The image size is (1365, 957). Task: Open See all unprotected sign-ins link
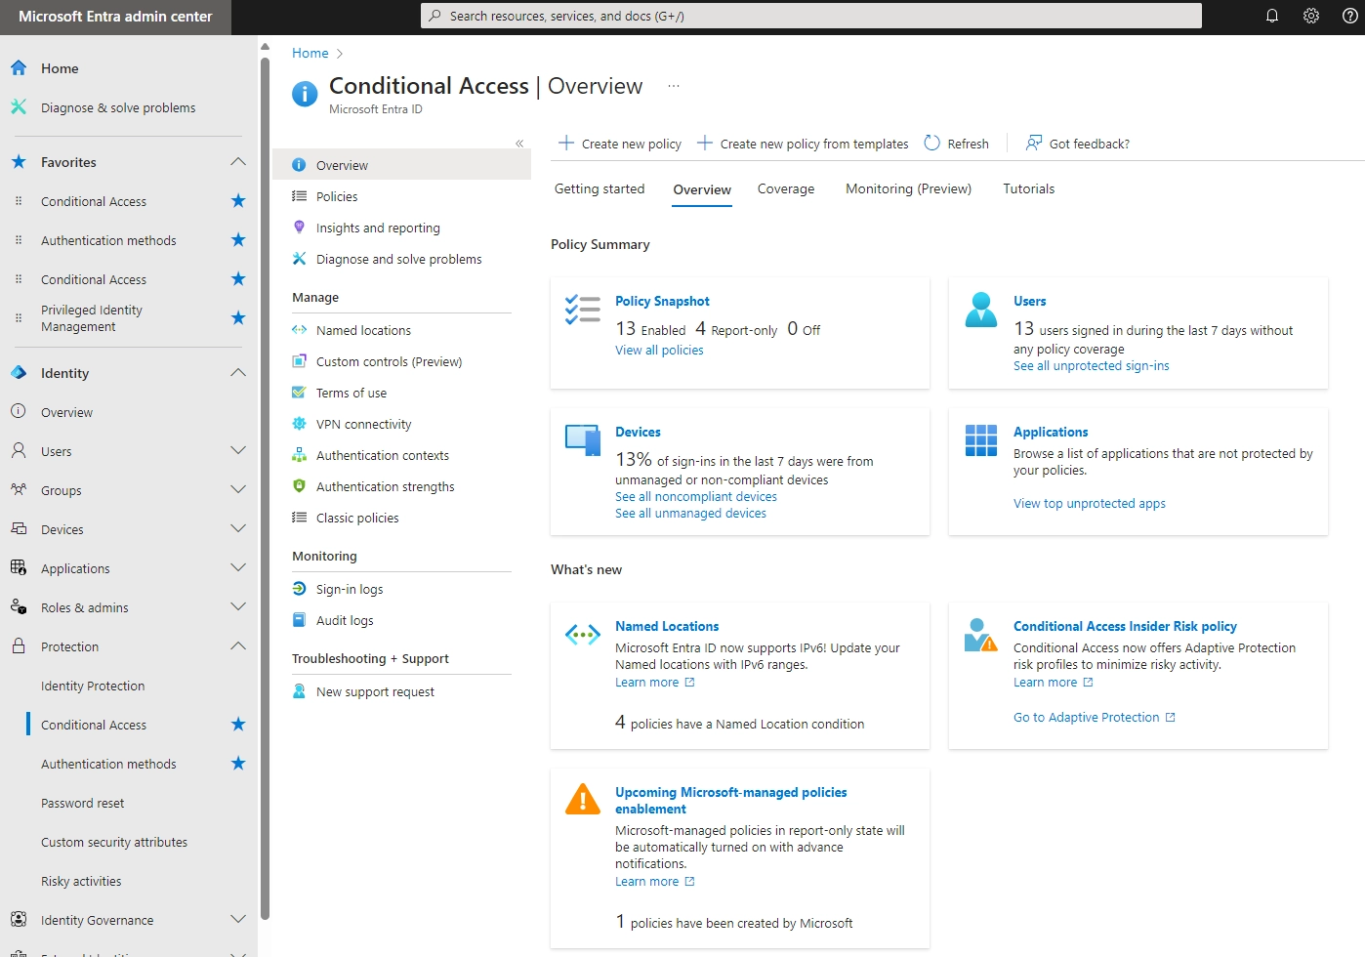click(1091, 366)
